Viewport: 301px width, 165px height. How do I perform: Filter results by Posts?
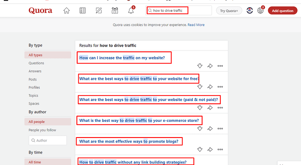33,79
